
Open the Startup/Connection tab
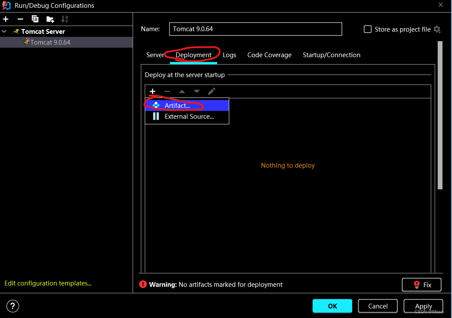[332, 55]
